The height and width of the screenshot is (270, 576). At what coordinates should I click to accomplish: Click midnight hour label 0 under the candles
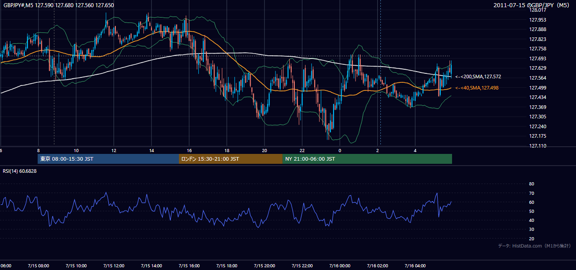coord(340,151)
